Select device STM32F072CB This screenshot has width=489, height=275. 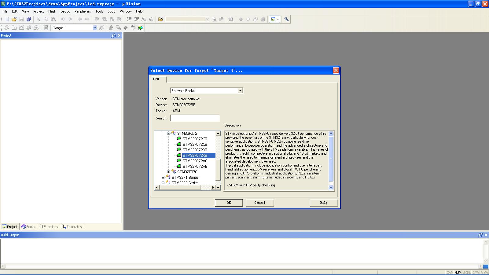(x=195, y=145)
